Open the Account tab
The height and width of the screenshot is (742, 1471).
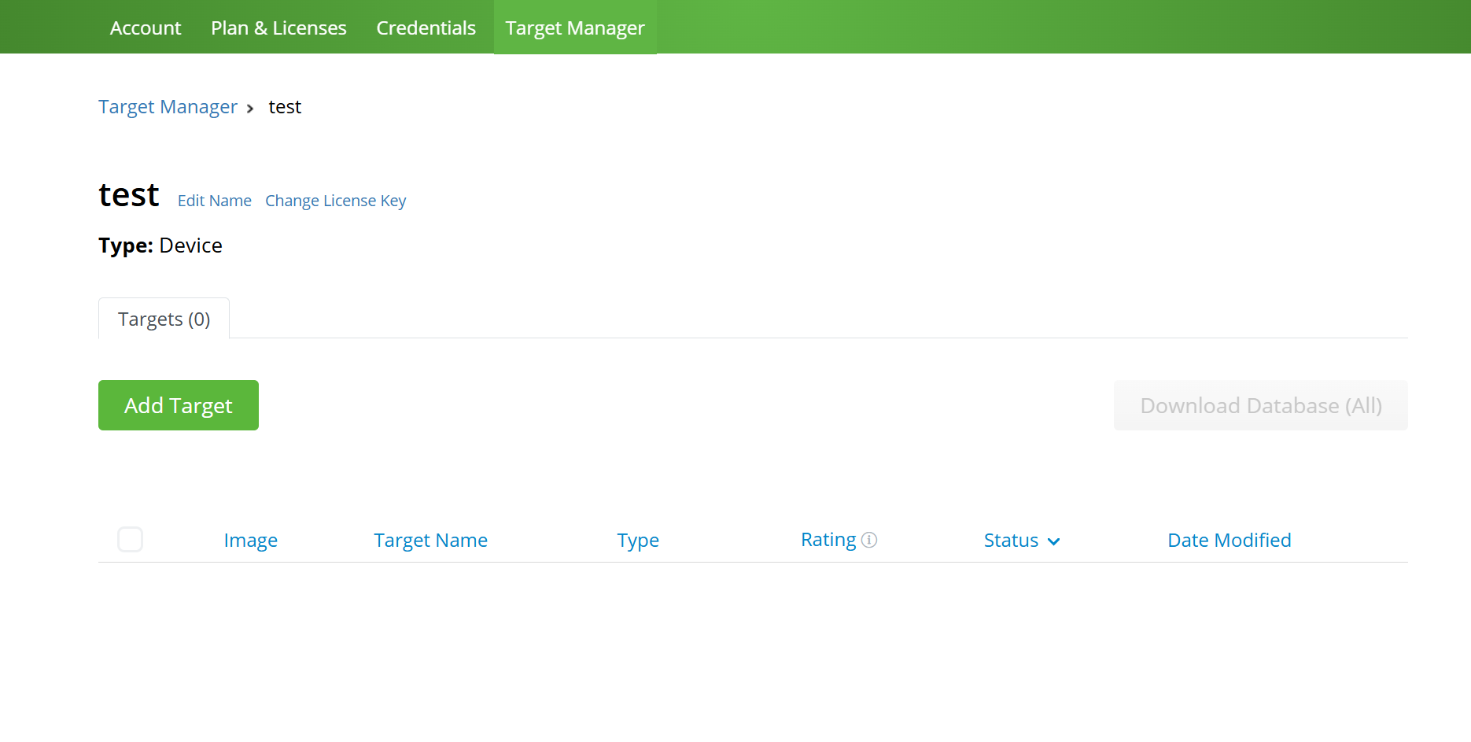(146, 28)
